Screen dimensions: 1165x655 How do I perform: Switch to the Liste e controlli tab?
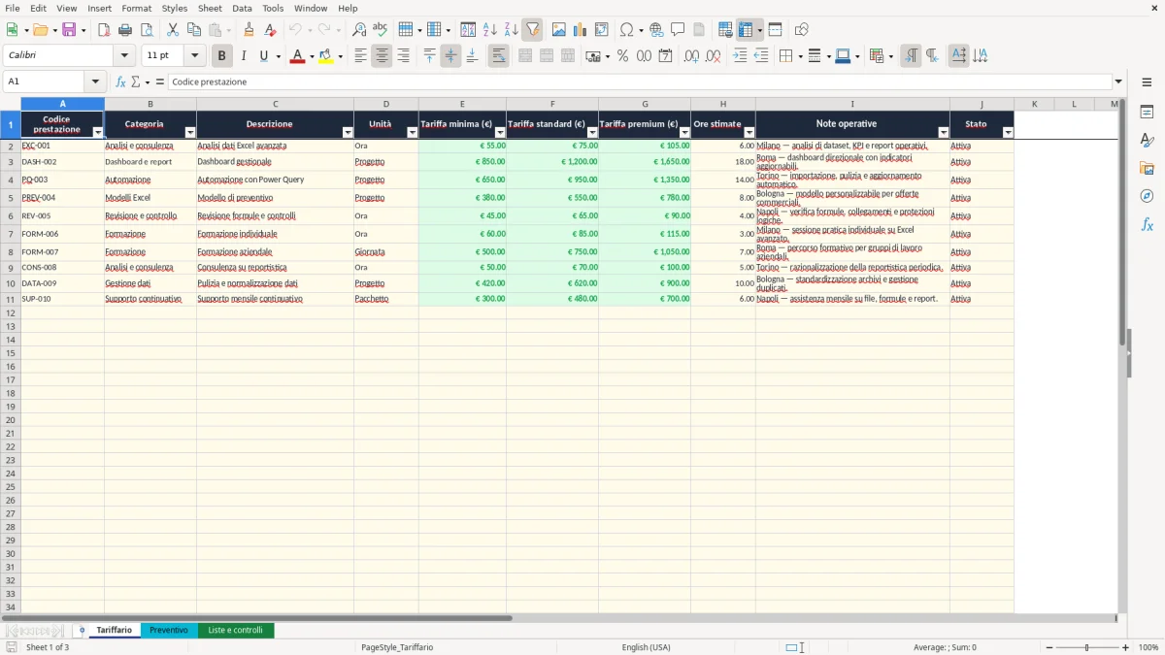236,631
